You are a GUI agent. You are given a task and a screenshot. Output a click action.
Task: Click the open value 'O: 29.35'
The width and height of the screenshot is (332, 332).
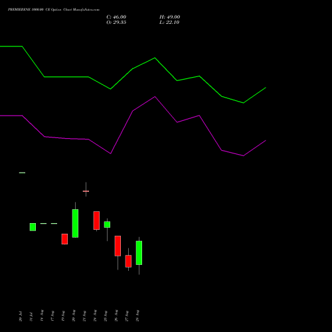(116, 23)
